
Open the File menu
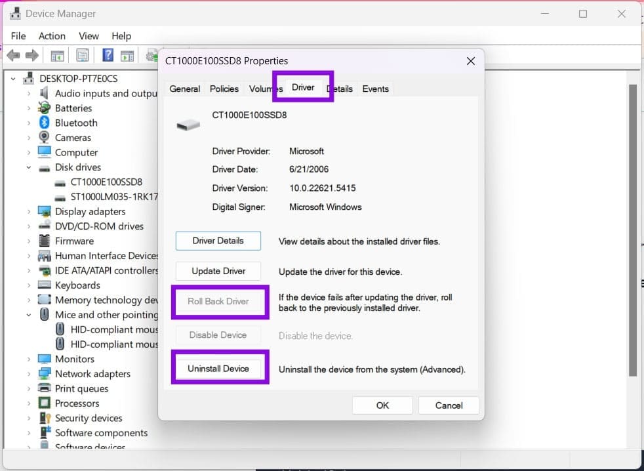[18, 36]
